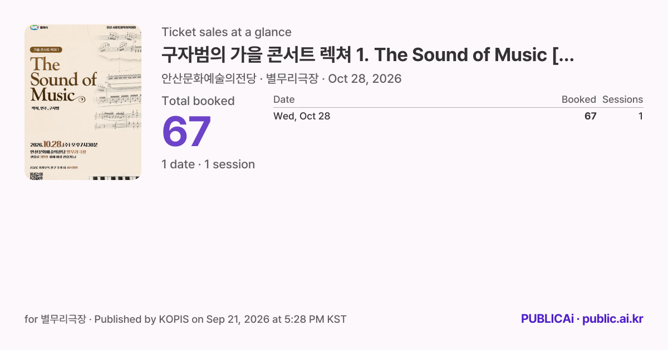Click the QR code on the poster
Screen dimensions: 668x350
(36, 176)
